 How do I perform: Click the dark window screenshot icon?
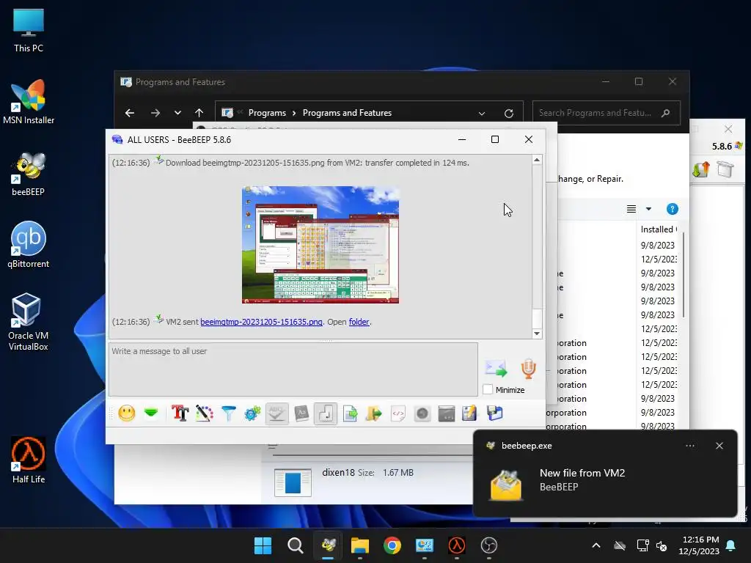447,413
